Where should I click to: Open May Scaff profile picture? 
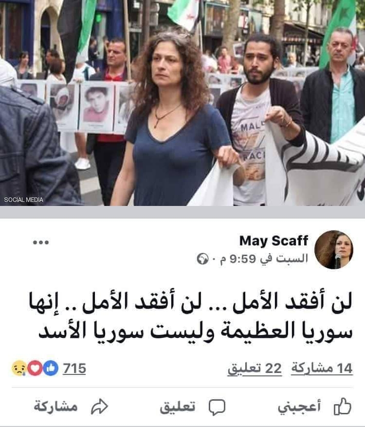[x=334, y=250]
